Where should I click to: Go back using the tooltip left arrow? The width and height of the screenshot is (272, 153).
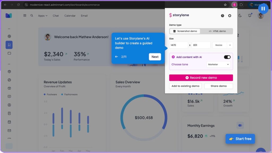(116, 57)
